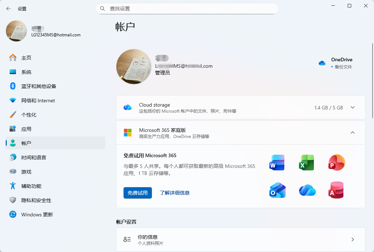Click the paintbrush icon beside 个性化

13,115
